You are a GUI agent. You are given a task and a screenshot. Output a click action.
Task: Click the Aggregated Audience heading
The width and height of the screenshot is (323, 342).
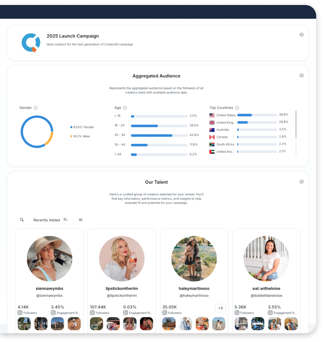click(x=156, y=76)
